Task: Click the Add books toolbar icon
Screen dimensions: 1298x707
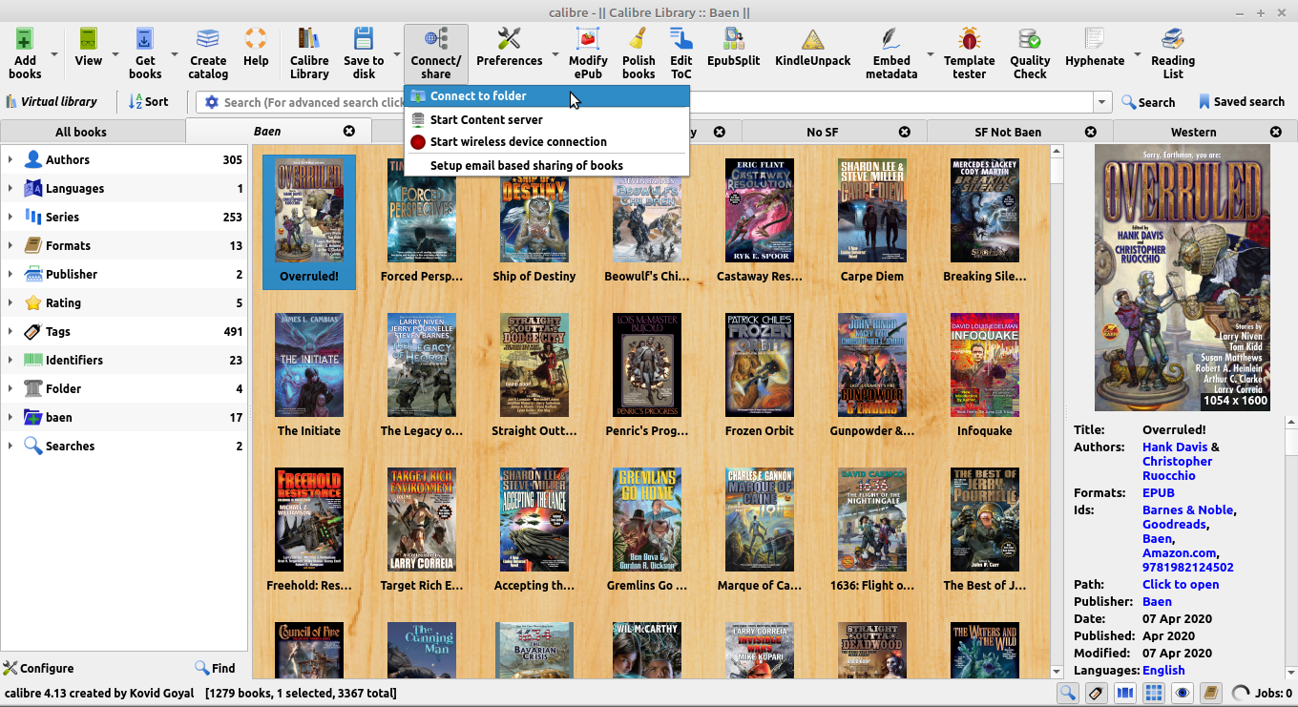Action: click(x=25, y=39)
